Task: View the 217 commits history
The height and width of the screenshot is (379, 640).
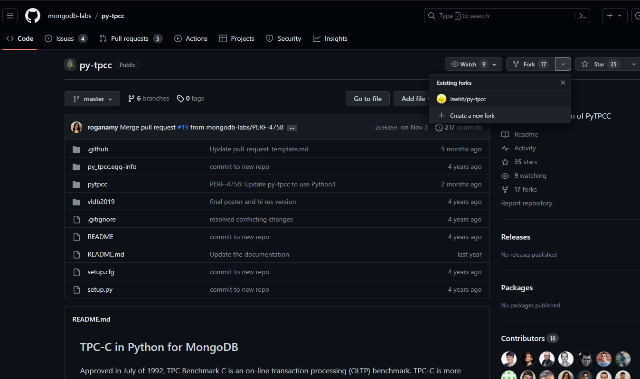Action: click(x=458, y=127)
